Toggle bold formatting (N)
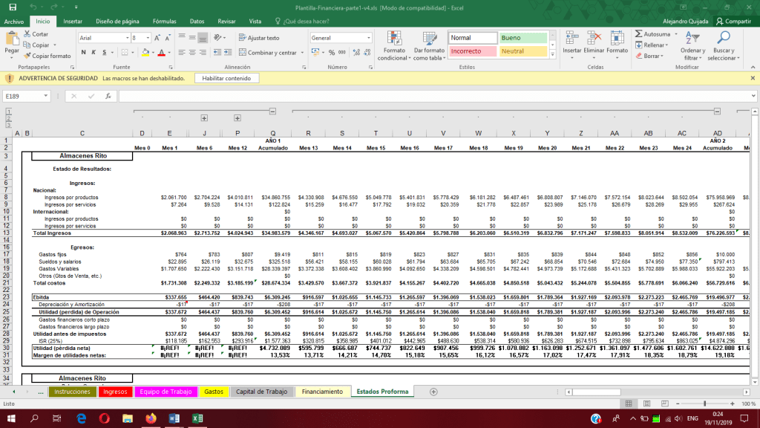This screenshot has height=428, width=760. 84,52
